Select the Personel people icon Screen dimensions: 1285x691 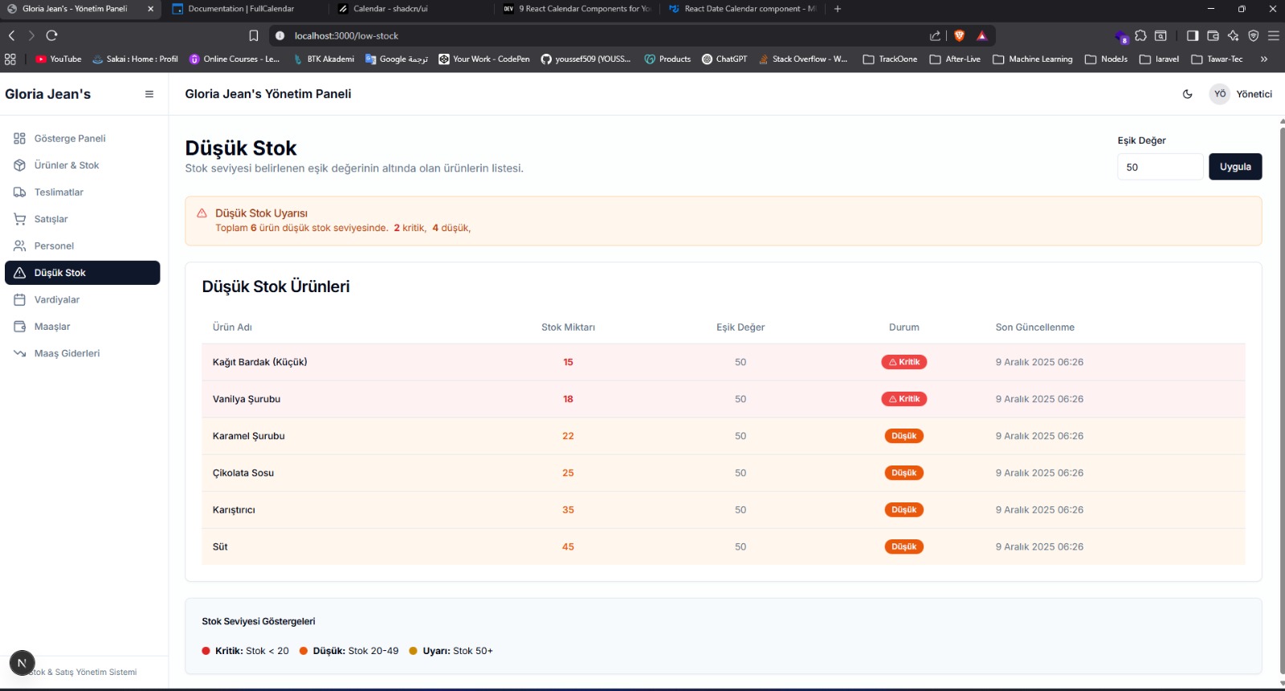tap(20, 246)
